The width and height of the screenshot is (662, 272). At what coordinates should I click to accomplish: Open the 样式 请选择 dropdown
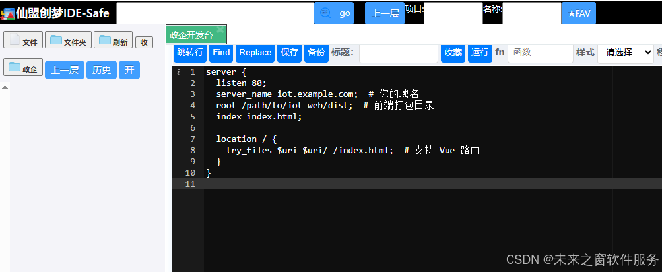pos(626,53)
